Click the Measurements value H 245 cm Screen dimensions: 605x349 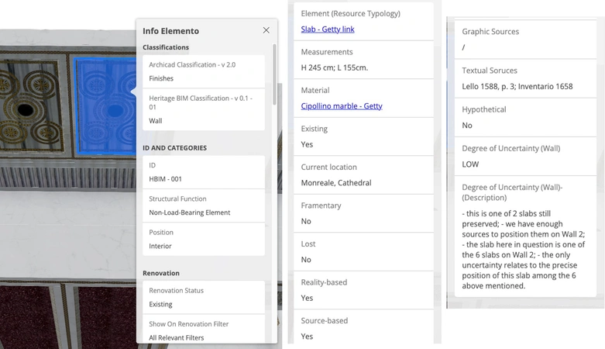pos(335,67)
